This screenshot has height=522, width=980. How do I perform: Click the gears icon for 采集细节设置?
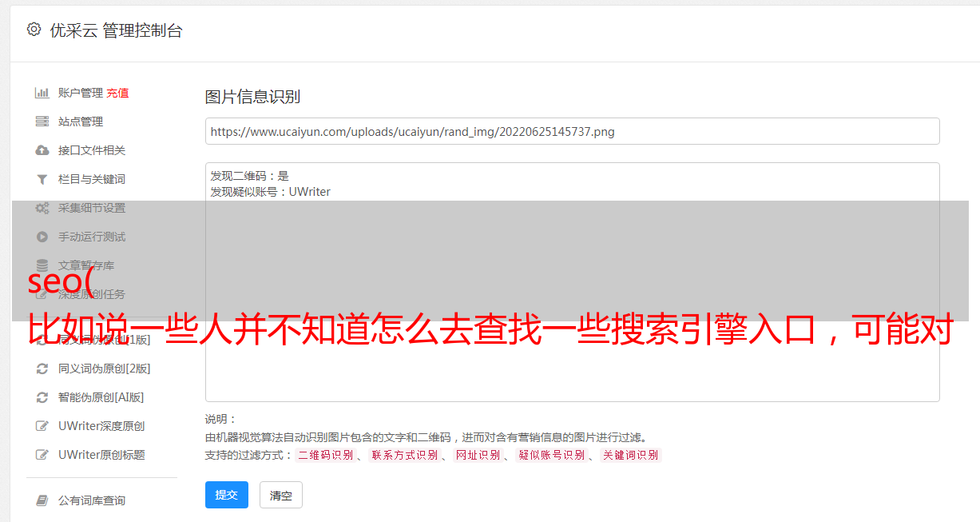pos(42,208)
